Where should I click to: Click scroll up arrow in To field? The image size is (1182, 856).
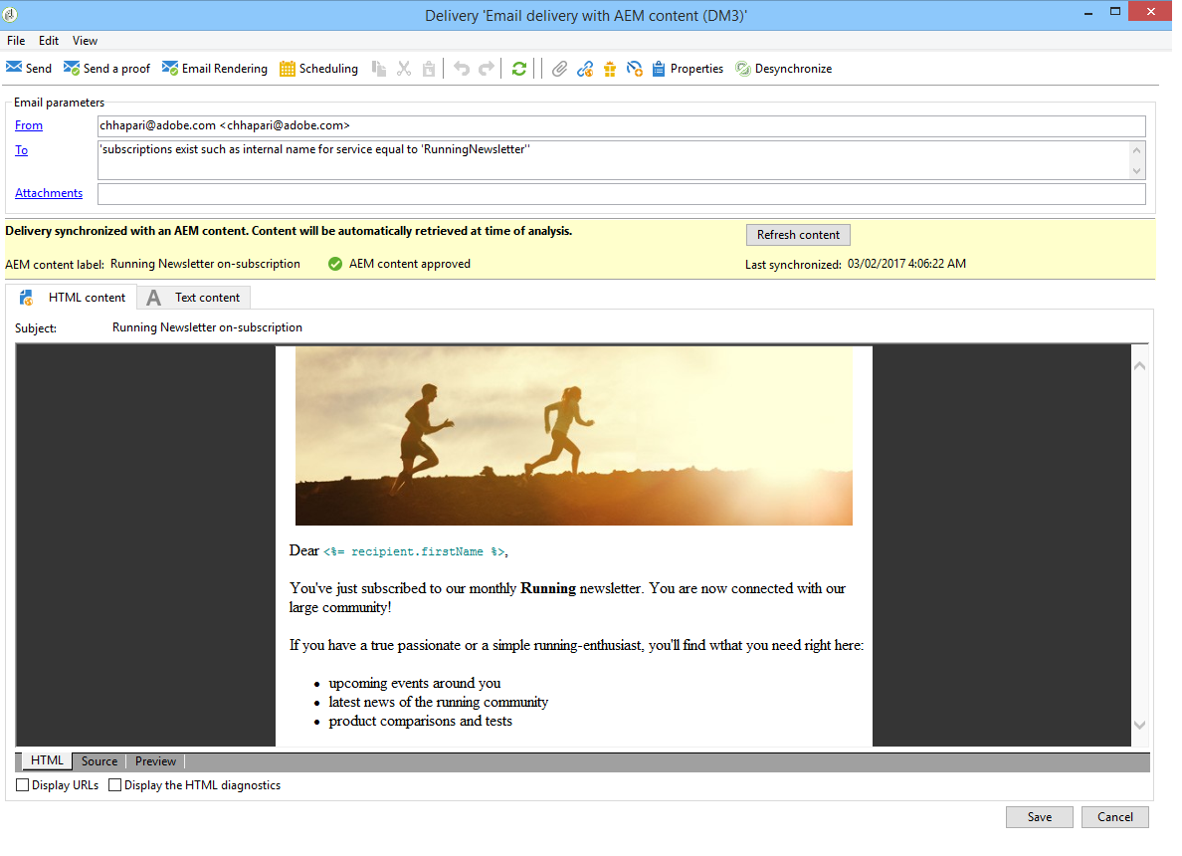pos(1136,150)
